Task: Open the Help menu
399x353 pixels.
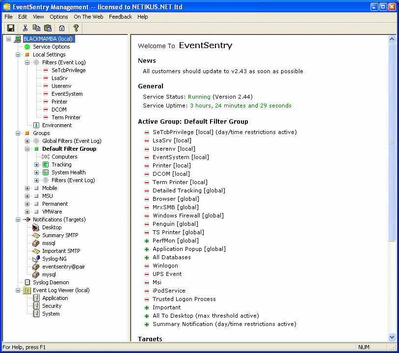Action: click(x=143, y=17)
